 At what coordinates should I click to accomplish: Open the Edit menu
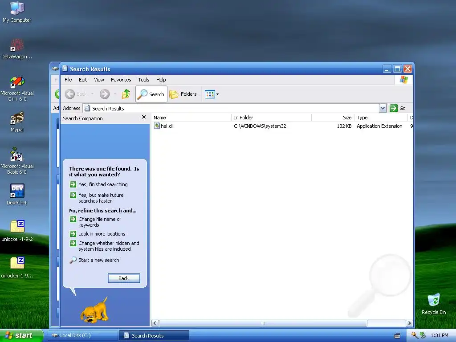click(x=82, y=80)
